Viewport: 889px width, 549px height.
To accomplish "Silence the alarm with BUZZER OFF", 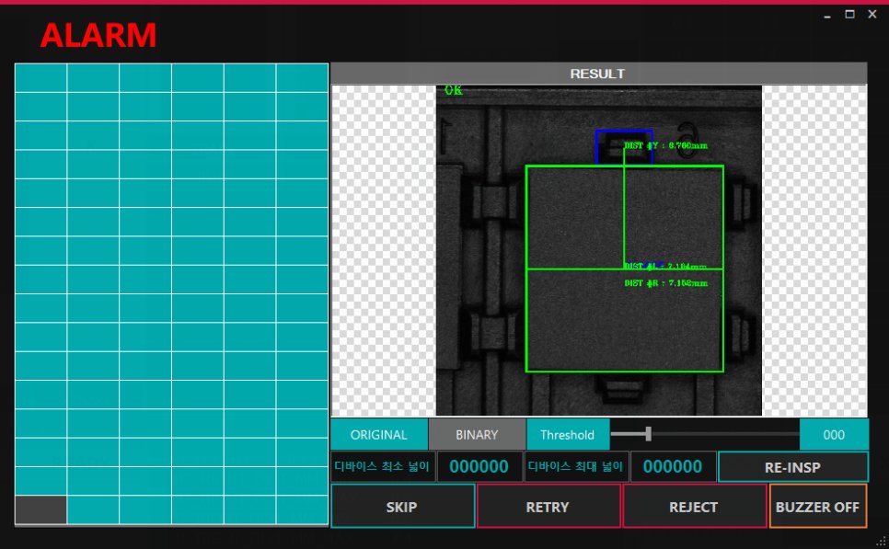I will 817,507.
